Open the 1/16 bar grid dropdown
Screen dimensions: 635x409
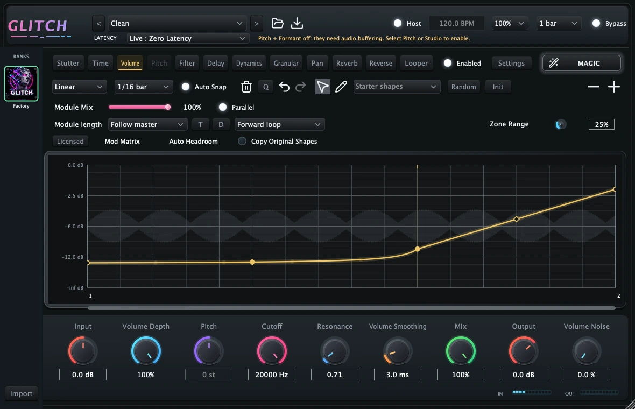click(x=143, y=87)
